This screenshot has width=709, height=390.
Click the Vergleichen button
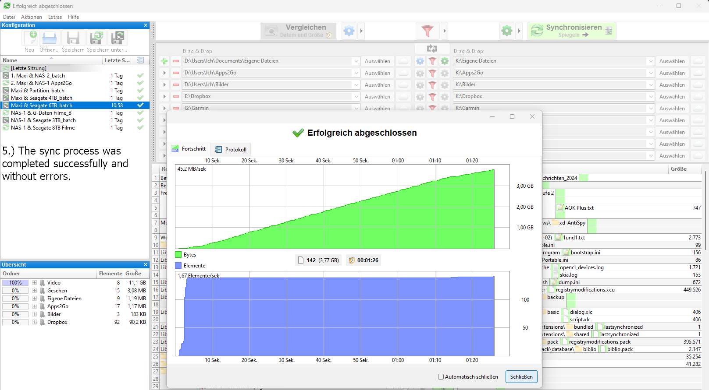pyautogui.click(x=299, y=31)
